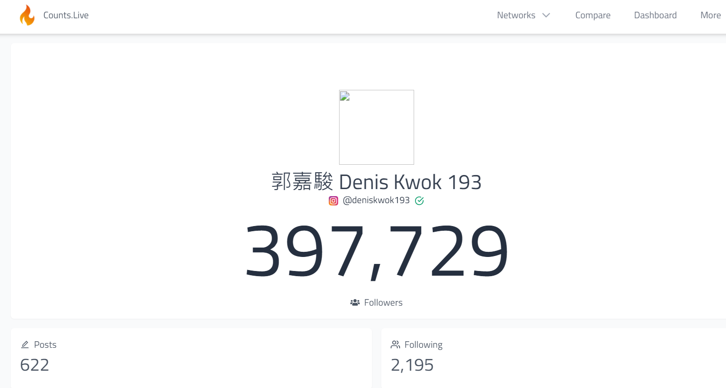Click the chevron beside Networks
Viewport: 726px width, 388px height.
click(545, 15)
